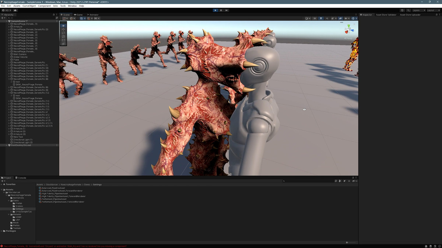Select the Rotate tool in scene overlay
442x248 pixels.
63,33
